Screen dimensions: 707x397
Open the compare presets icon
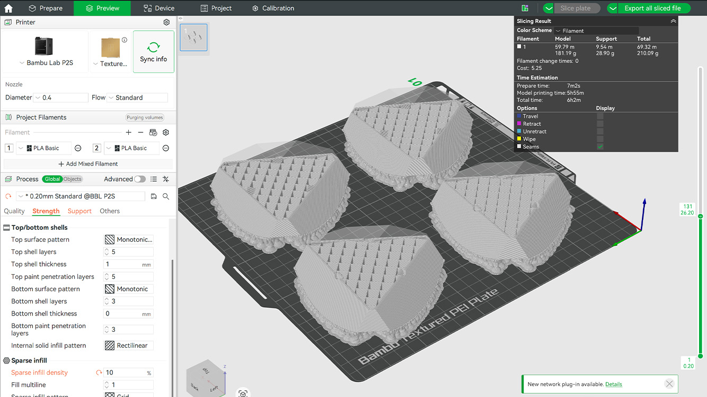(x=166, y=179)
